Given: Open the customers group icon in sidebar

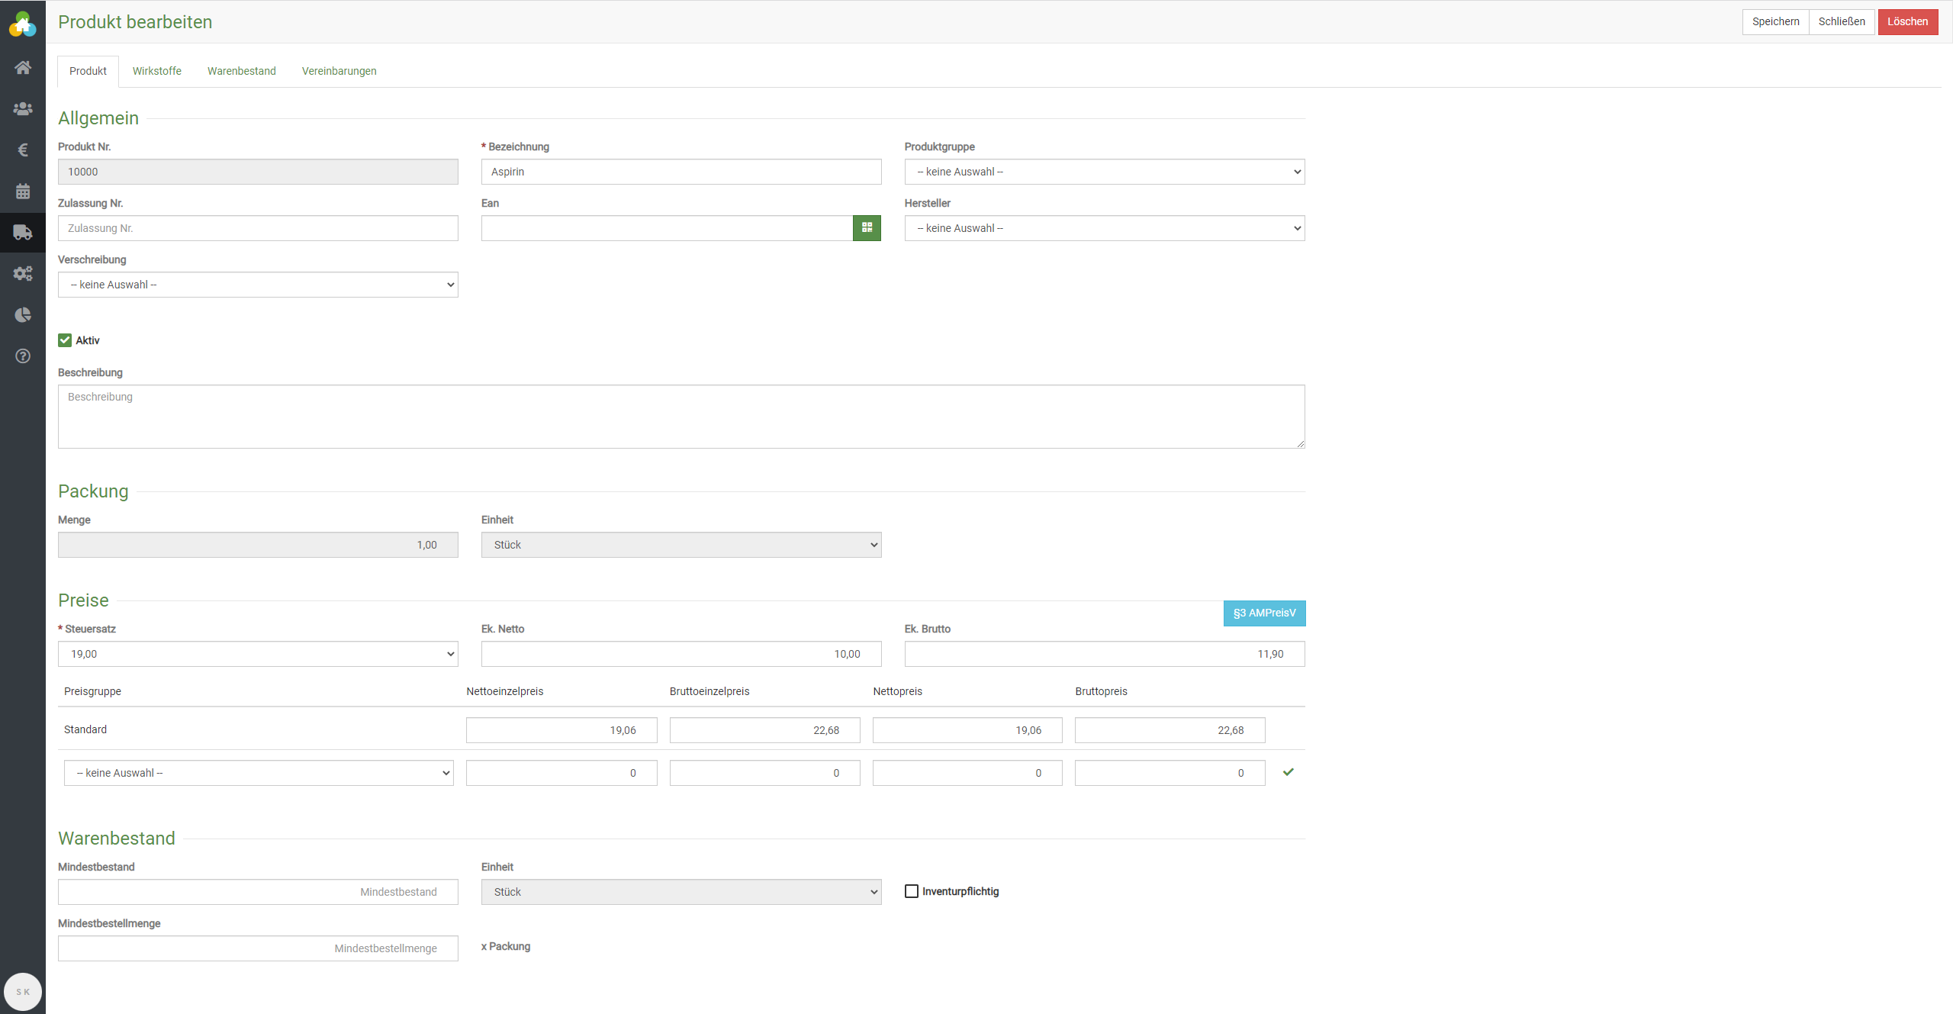Looking at the screenshot, I should tap(23, 109).
